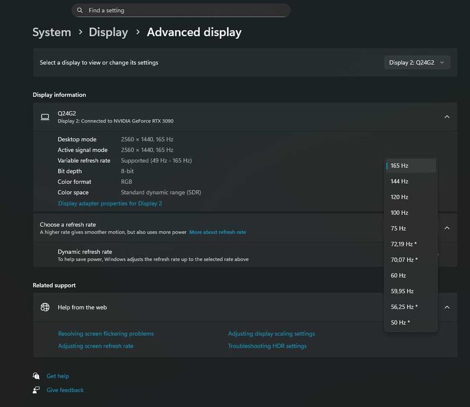Click the Help from the web globe icon

click(x=45, y=307)
